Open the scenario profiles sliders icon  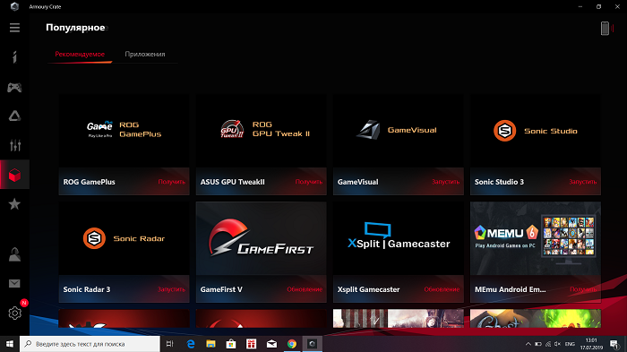point(15,145)
